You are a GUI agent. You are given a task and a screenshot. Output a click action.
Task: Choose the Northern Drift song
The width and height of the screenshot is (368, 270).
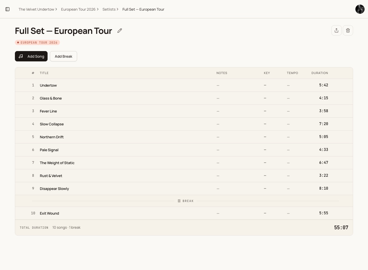(52, 137)
